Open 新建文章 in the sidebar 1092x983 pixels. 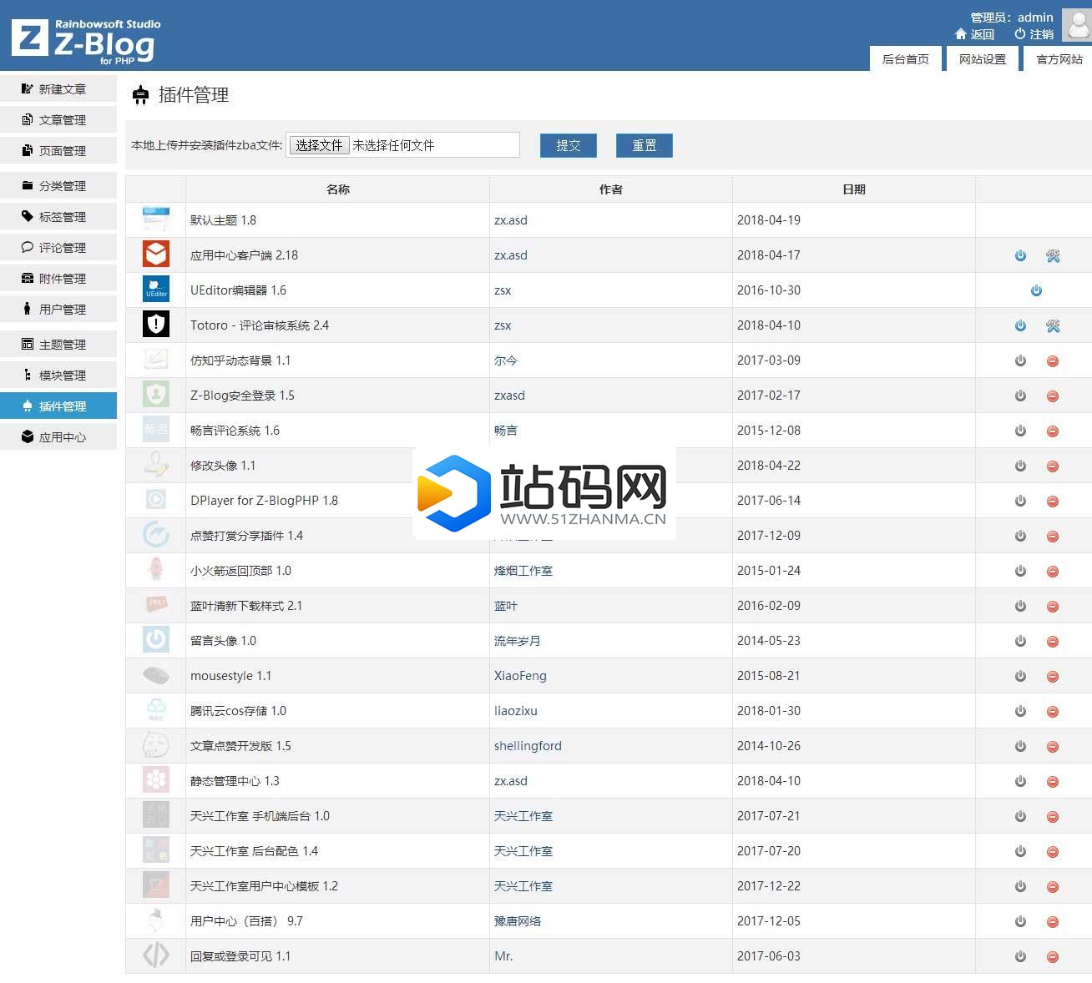pos(58,89)
